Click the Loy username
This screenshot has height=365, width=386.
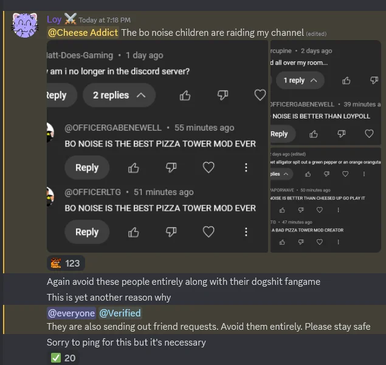click(x=54, y=19)
